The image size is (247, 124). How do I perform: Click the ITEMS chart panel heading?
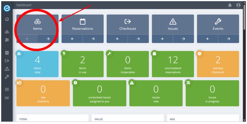23,119
